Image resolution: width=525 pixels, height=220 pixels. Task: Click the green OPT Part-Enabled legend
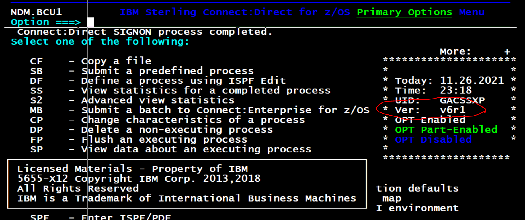(446, 130)
